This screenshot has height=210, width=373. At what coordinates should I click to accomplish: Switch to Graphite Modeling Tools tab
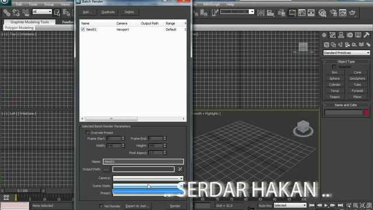tap(30, 22)
